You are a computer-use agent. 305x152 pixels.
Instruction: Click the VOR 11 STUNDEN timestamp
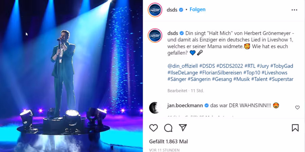click(164, 150)
